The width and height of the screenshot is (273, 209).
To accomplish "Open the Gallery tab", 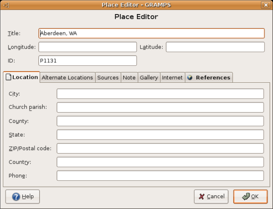I will (x=149, y=78).
